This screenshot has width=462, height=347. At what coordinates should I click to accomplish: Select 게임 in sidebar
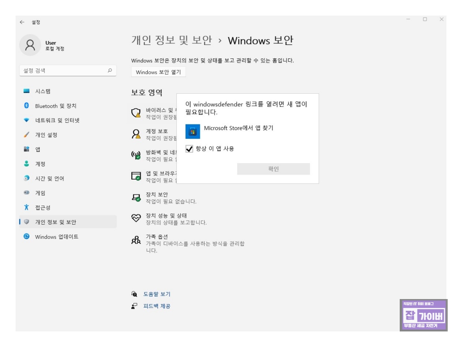point(68,193)
